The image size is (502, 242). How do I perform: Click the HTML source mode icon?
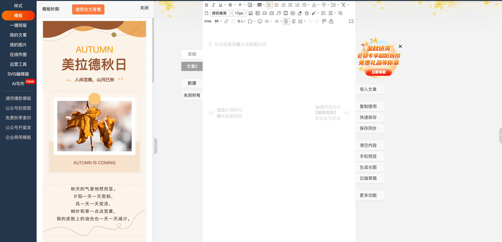pyautogui.click(x=208, y=21)
